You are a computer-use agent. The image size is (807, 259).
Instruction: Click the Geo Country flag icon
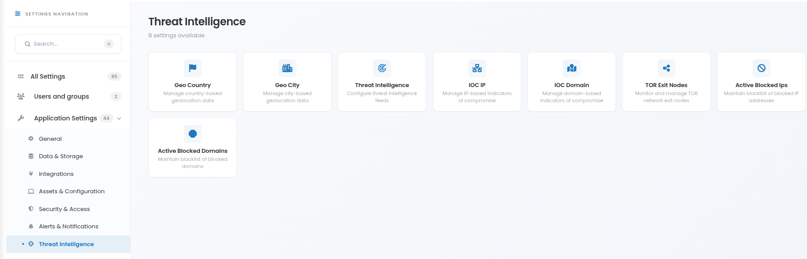192,68
